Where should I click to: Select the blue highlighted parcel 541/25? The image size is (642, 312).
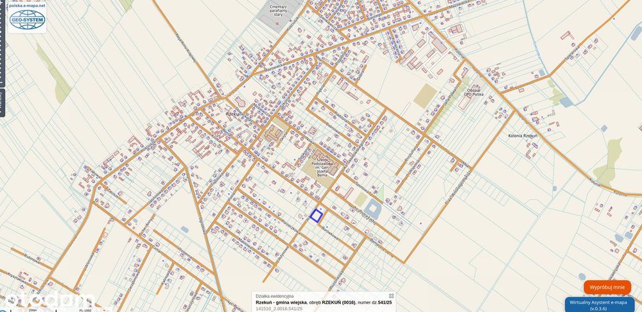click(x=316, y=215)
